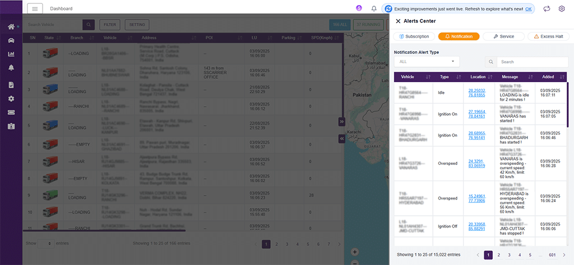
Task: Close the Alerts Center panel
Action: tap(398, 21)
